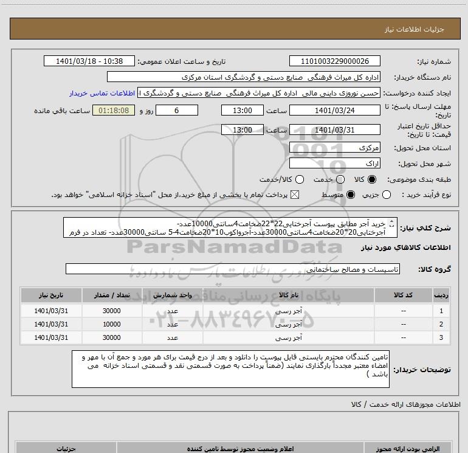The image size is (468, 453).
Task: Click the row number 3 cell
Action: [x=441, y=337]
